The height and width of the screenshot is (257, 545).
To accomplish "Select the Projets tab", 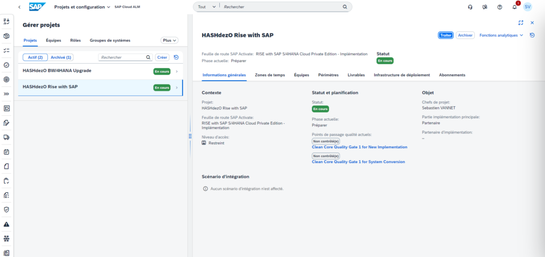I will click(x=30, y=40).
